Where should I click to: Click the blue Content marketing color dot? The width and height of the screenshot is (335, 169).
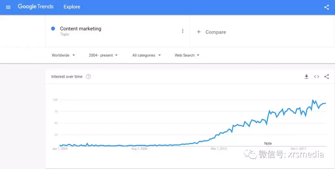coord(53,29)
